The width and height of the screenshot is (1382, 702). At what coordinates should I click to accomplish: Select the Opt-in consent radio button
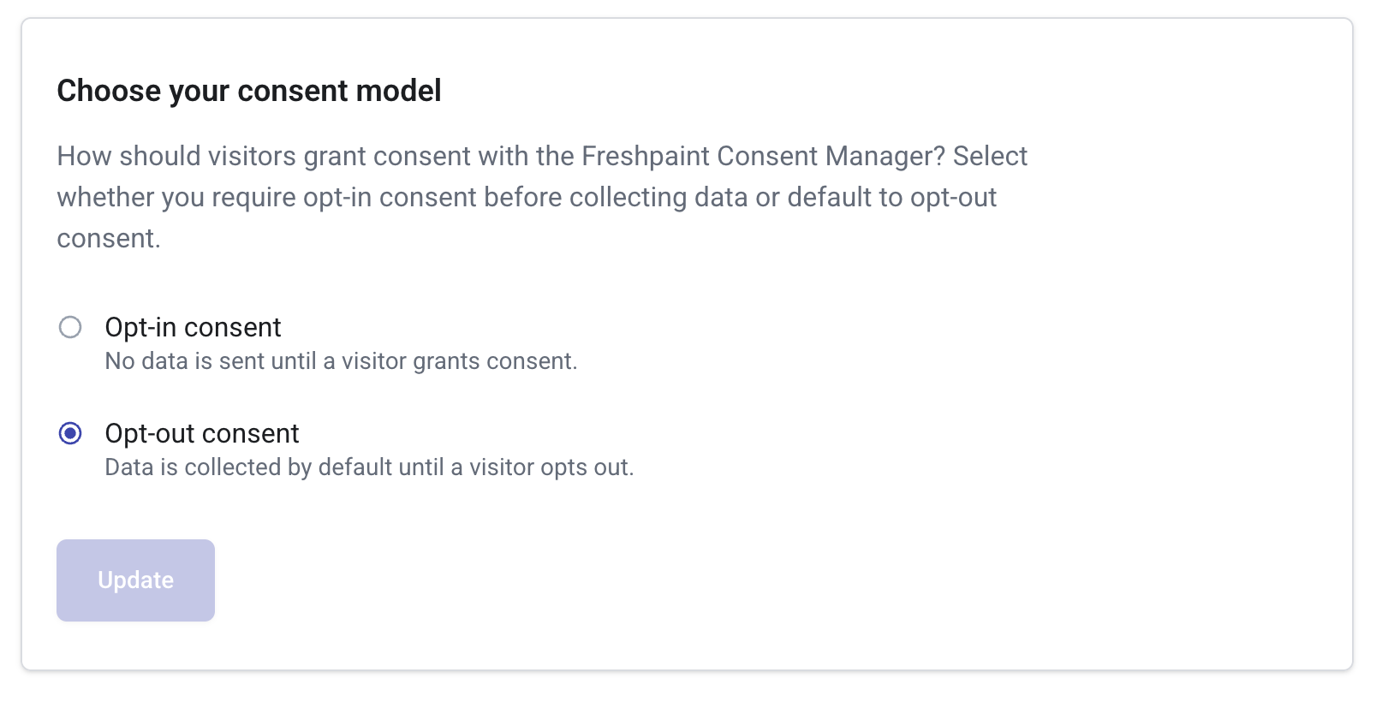pos(70,327)
